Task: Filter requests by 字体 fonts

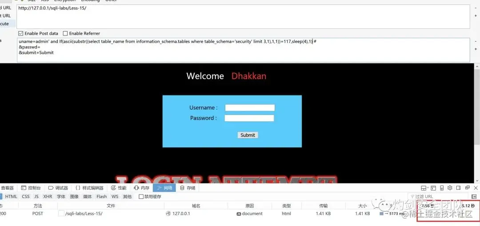Action: [x=61, y=197]
